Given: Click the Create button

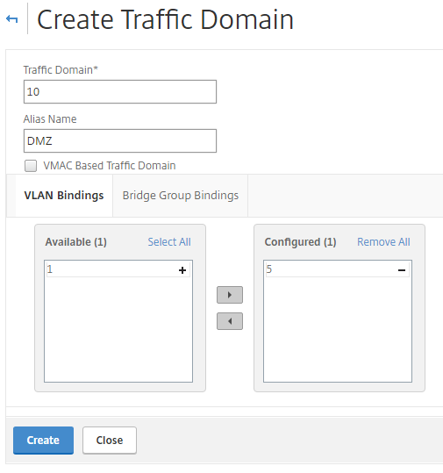Looking at the screenshot, I should 43,441.
